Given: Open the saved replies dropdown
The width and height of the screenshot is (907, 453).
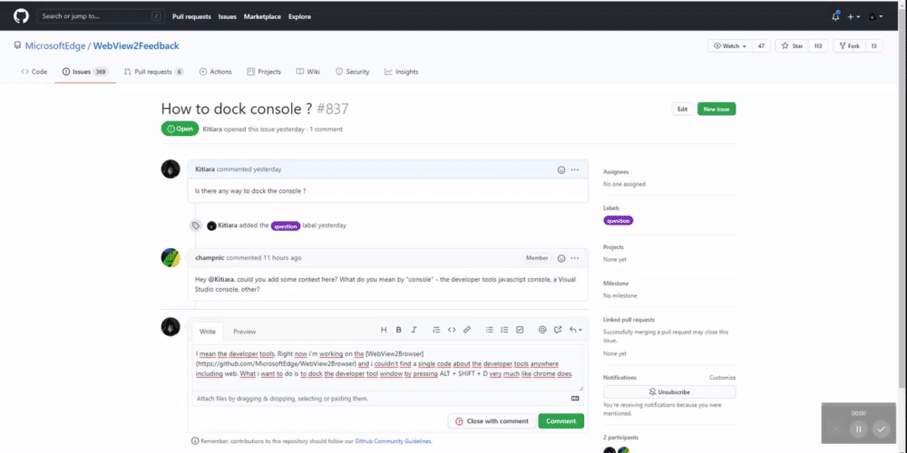Looking at the screenshot, I should click(576, 330).
